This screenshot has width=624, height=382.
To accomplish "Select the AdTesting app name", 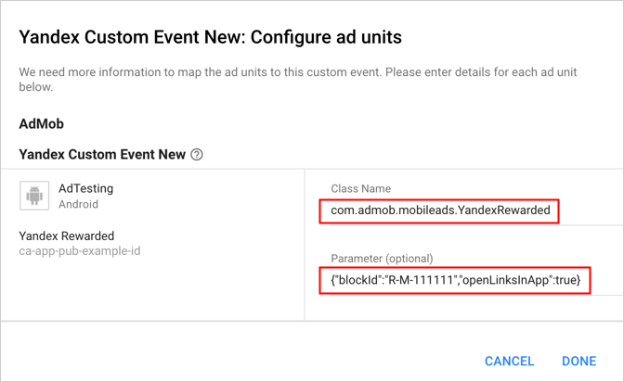I will pos(85,188).
